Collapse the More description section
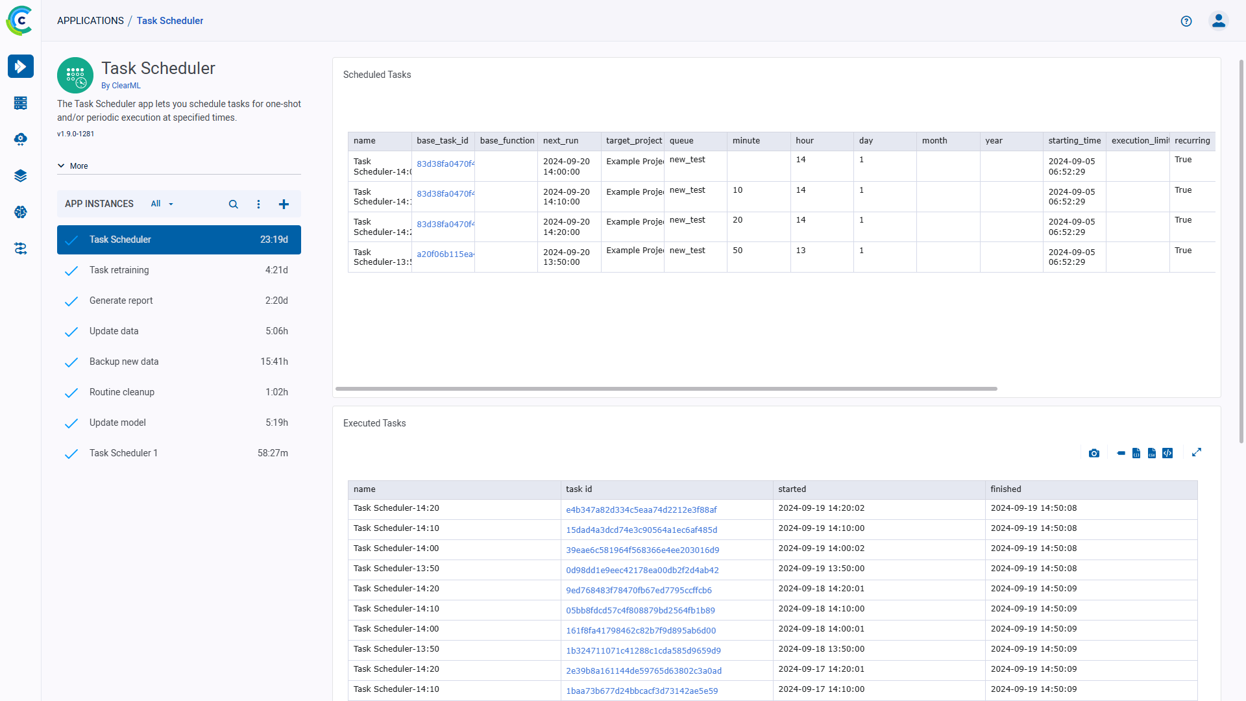The width and height of the screenshot is (1246, 701). point(73,166)
